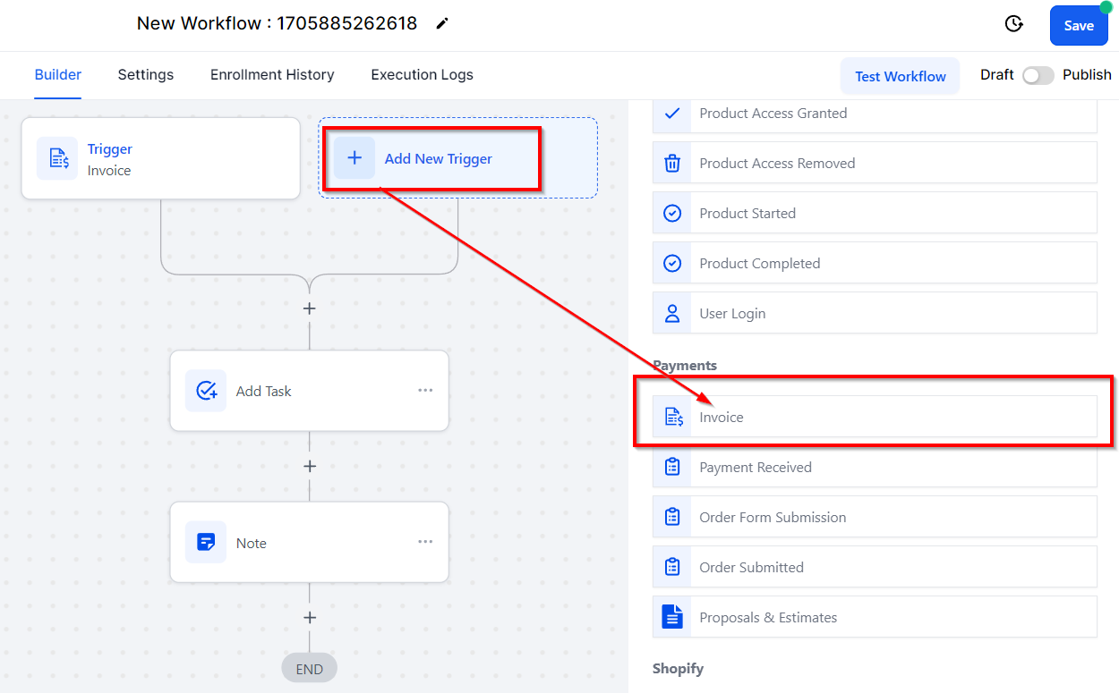The height and width of the screenshot is (693, 1119).
Task: Click the plus icon in Add New Trigger
Action: 354,158
